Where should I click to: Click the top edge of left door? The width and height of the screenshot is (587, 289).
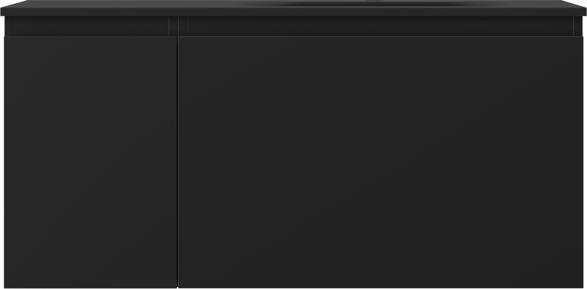tap(90, 37)
